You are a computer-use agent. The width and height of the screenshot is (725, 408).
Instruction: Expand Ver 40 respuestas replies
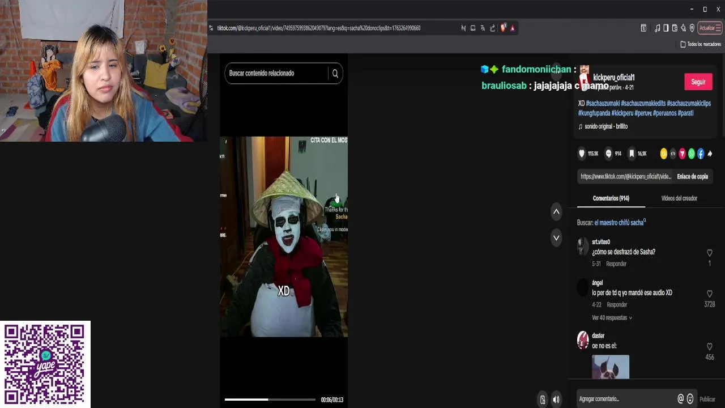point(612,318)
